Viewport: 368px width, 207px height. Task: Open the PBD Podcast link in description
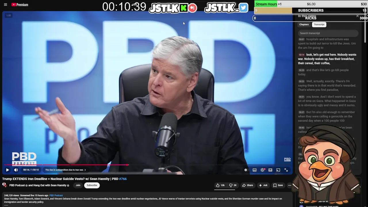pos(56,195)
